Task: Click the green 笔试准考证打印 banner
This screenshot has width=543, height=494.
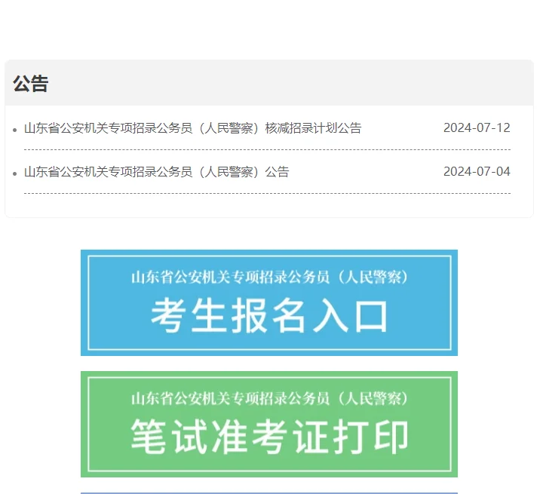Action: coord(269,424)
